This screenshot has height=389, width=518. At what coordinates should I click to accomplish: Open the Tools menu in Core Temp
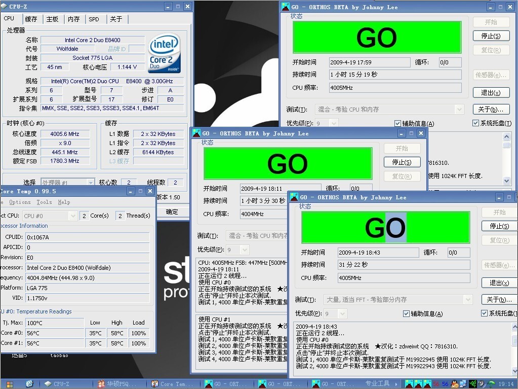click(x=44, y=202)
